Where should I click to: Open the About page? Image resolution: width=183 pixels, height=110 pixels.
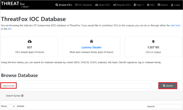162,5
